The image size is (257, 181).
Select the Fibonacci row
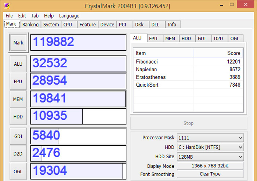[x=188, y=61]
